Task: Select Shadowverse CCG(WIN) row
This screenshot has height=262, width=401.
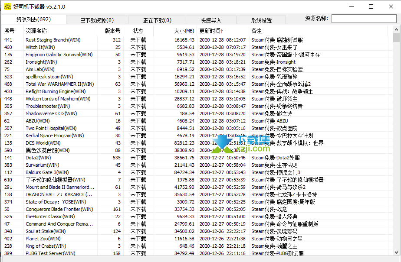Action: (x=197, y=113)
